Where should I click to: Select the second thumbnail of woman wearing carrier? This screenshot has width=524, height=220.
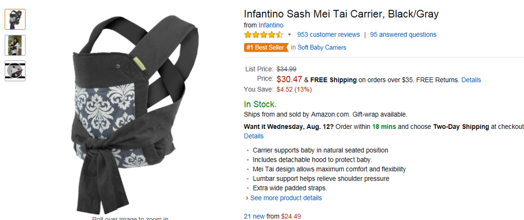15,45
